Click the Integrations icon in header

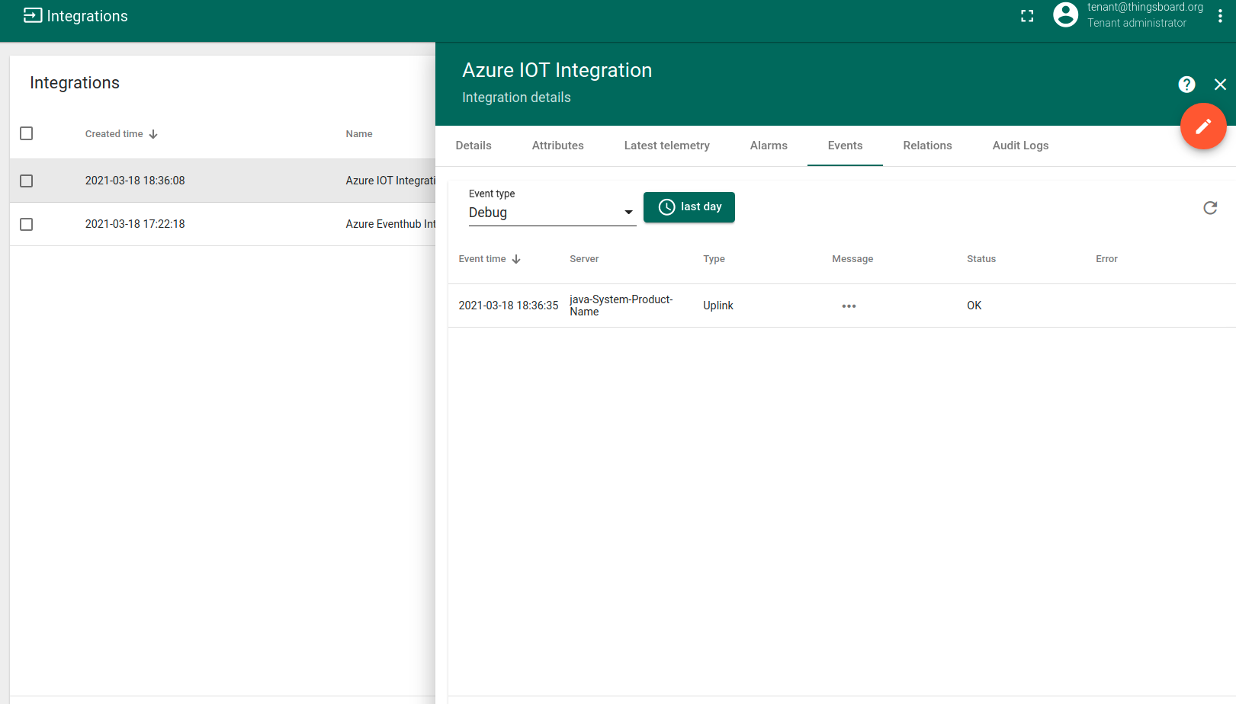click(x=33, y=16)
